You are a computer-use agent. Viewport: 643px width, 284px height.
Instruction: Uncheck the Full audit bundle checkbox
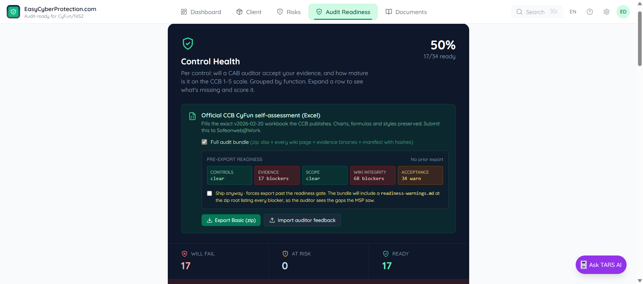pos(204,142)
